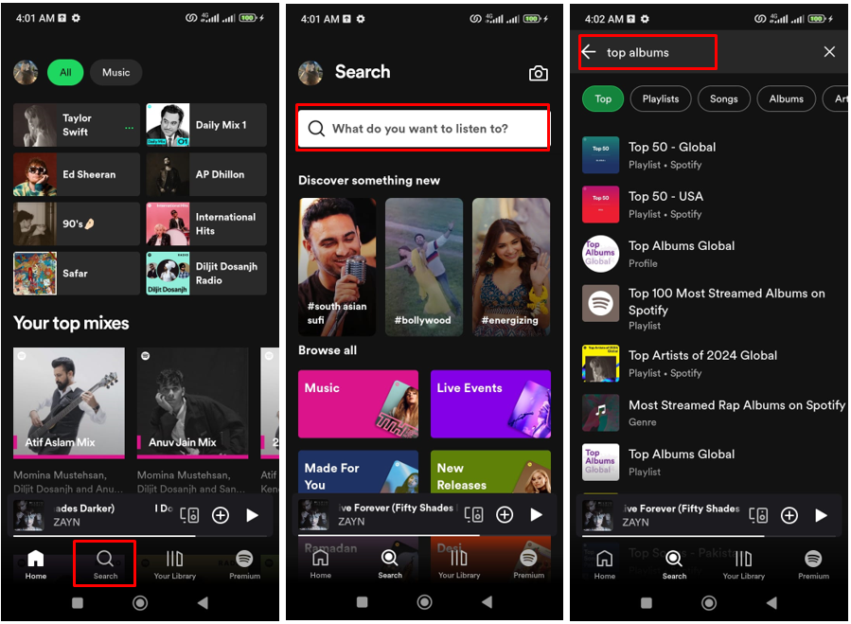Open the Taylor Swift shortcut tile
This screenshot has height=624, width=851.
click(76, 125)
